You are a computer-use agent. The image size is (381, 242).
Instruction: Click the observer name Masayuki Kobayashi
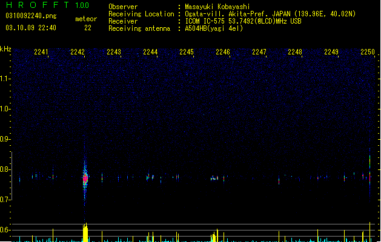click(x=217, y=7)
